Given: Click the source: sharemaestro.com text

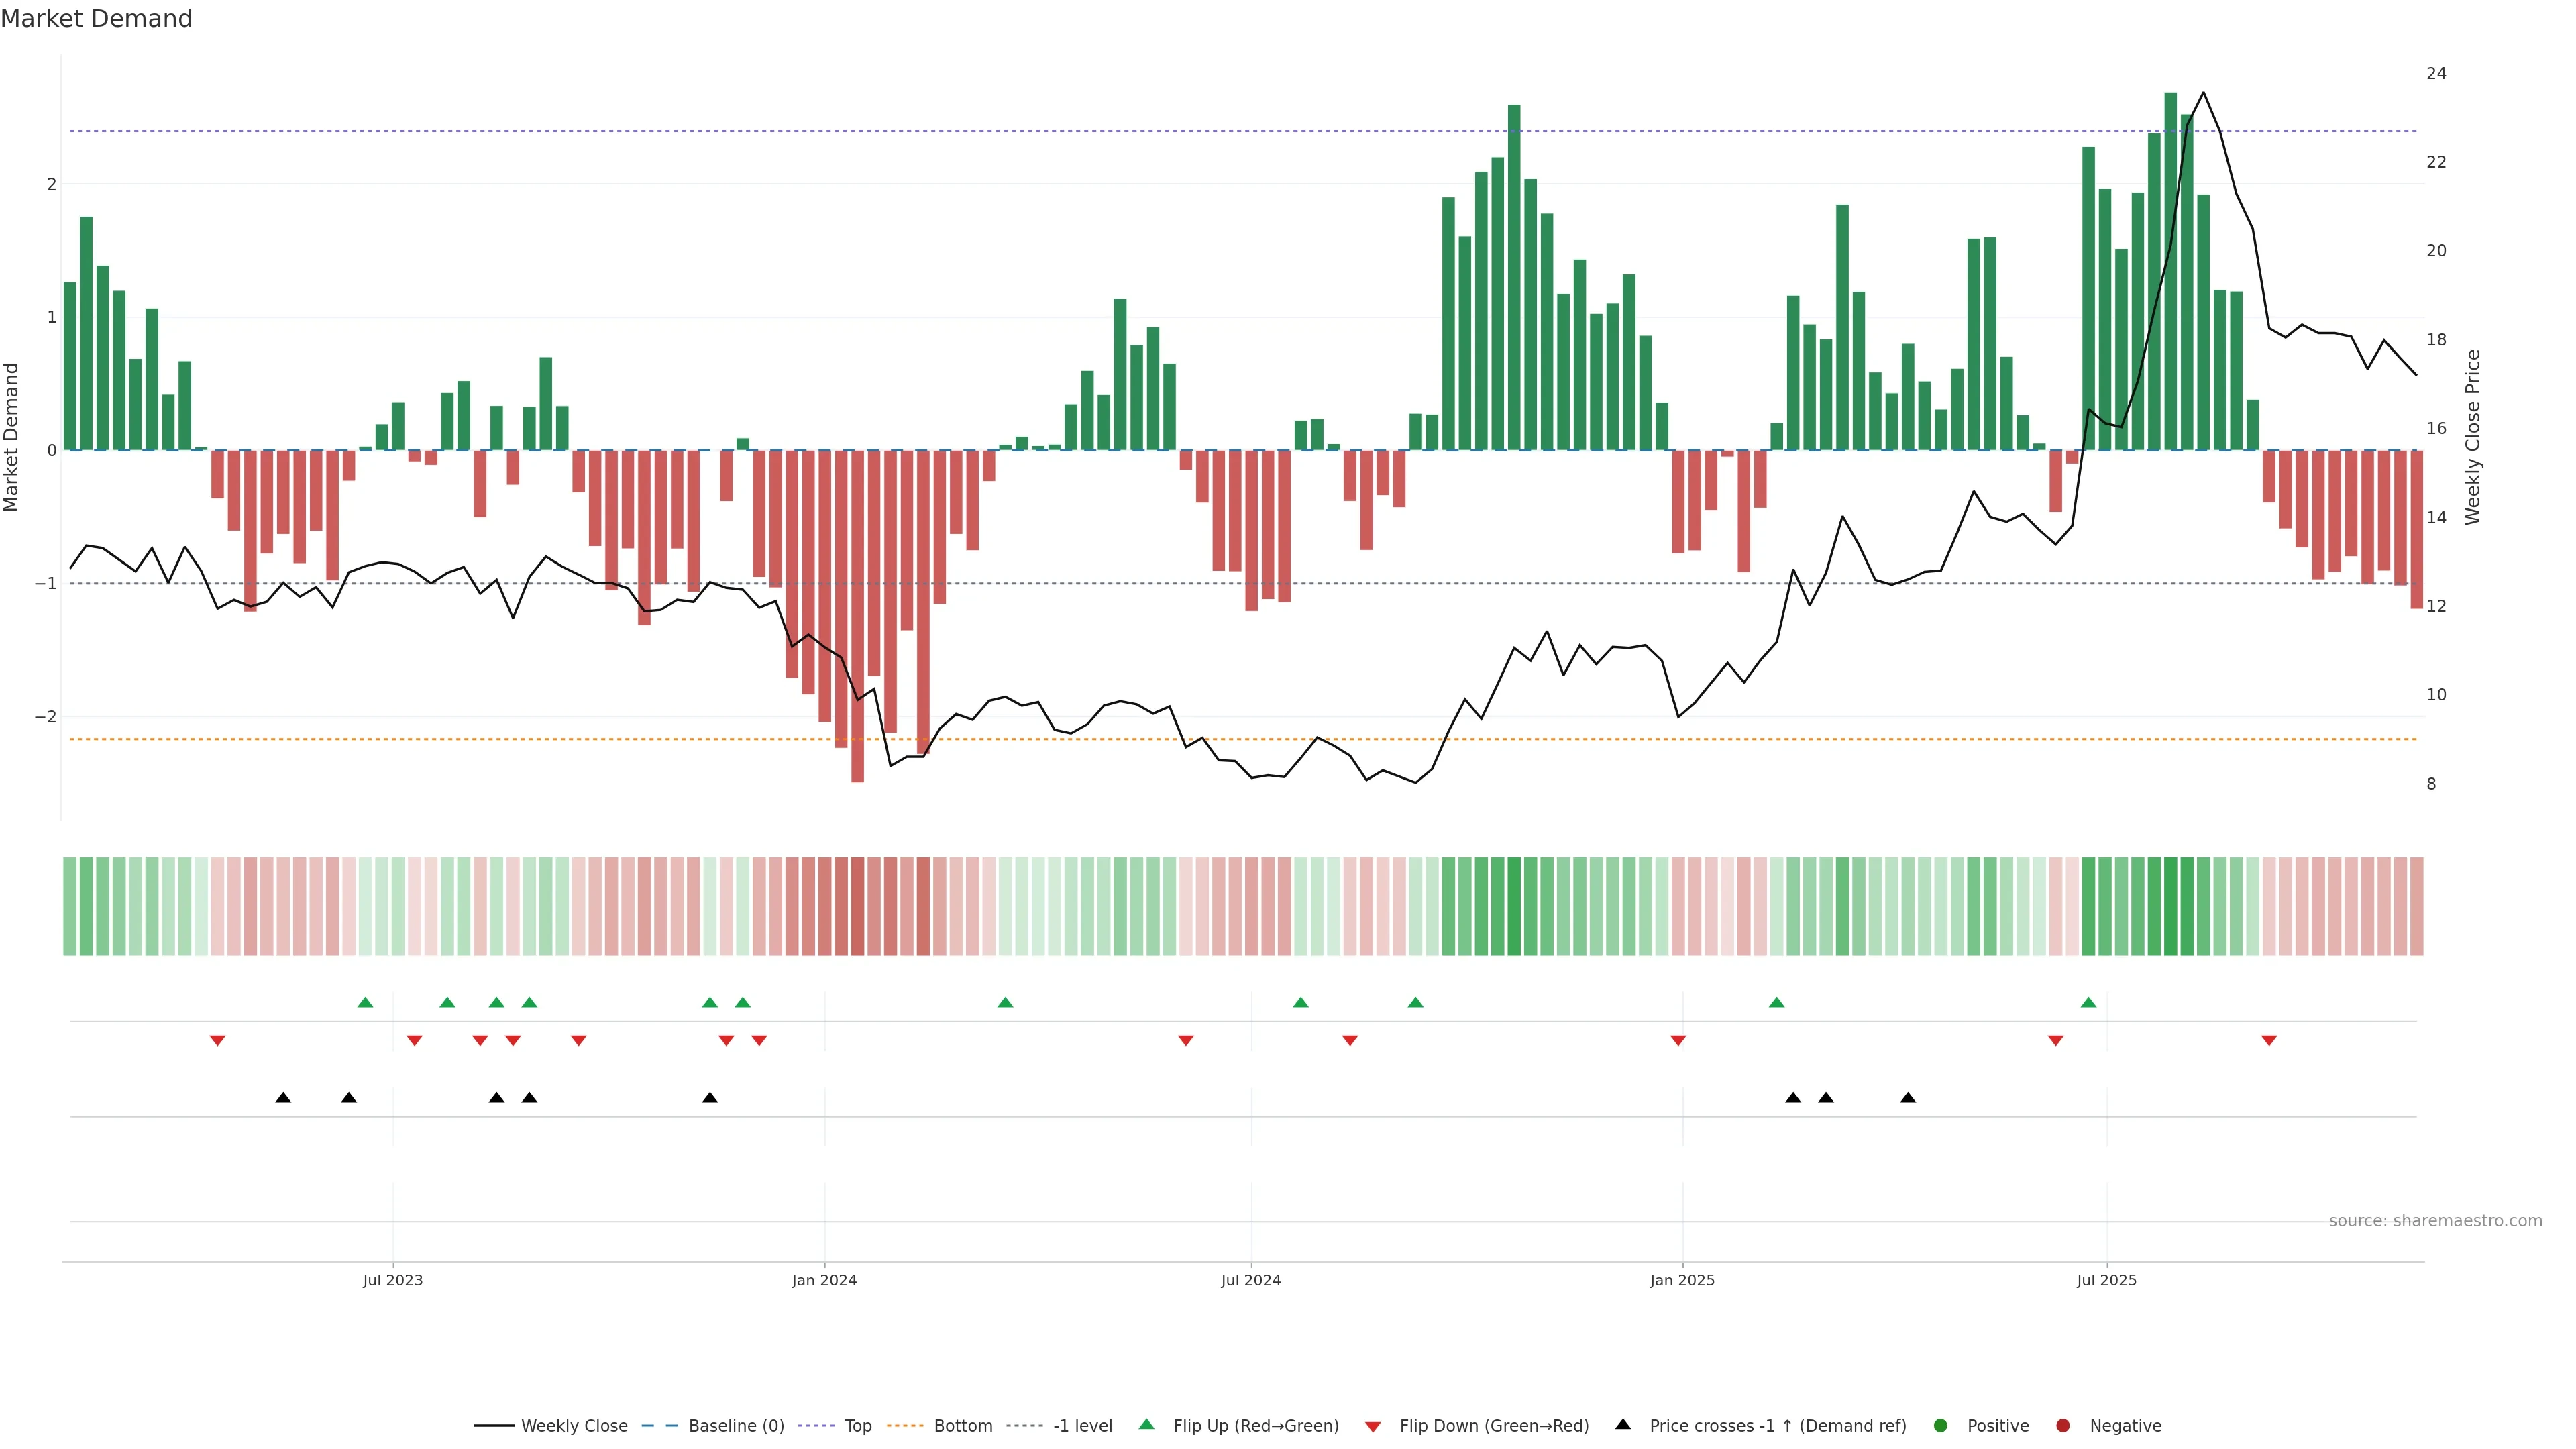Looking at the screenshot, I should coord(2435,1221).
